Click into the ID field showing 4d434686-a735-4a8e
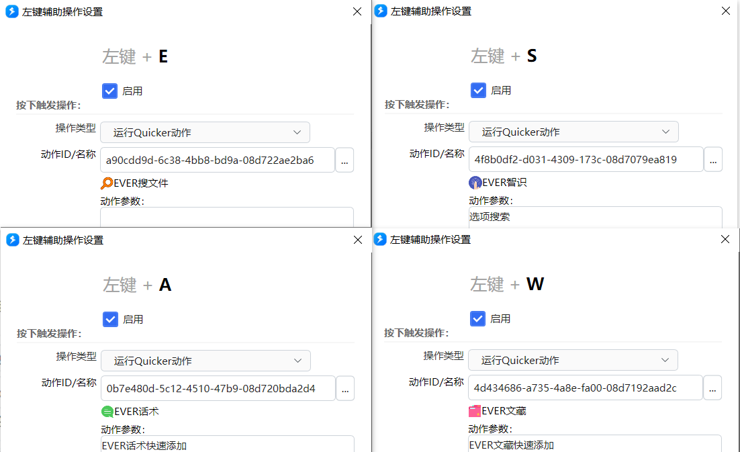 (x=585, y=388)
